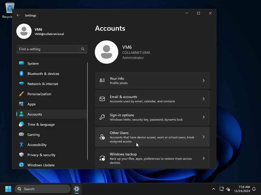Image resolution: width=261 pixels, height=195 pixels.
Task: Click the Privacy & security shield icon
Action: coord(21,155)
